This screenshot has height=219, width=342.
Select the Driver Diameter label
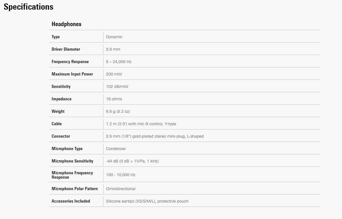tap(66, 49)
